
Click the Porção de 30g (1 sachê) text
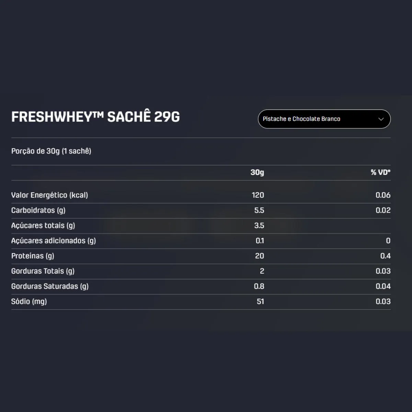51,151
